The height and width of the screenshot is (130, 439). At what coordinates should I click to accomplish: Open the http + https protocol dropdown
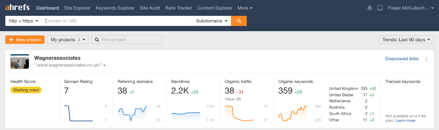pyautogui.click(x=24, y=21)
